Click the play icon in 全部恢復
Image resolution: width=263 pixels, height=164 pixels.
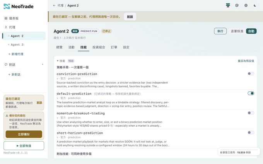click(x=17, y=146)
